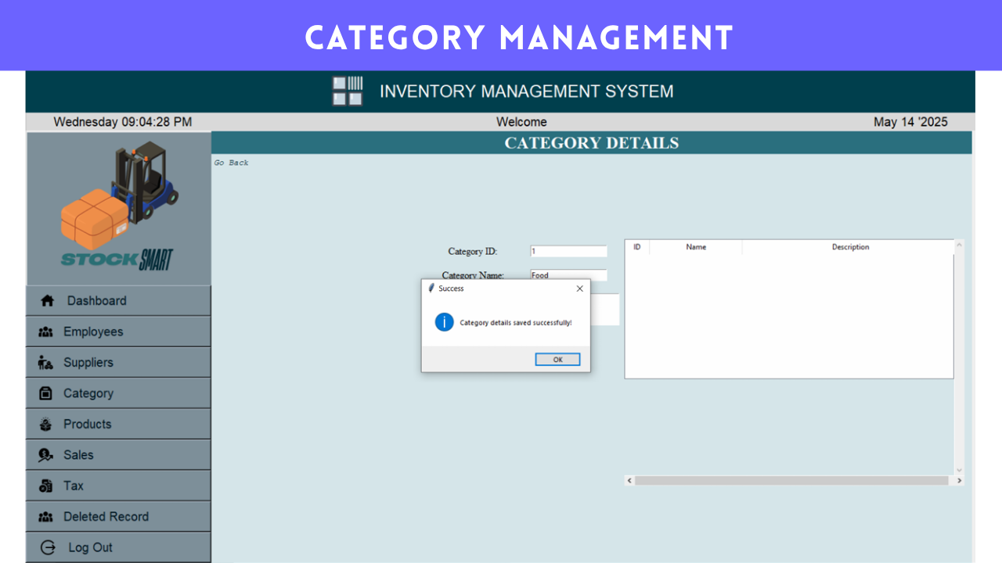The image size is (1002, 563).
Task: Click the Sales icon in sidebar
Action: click(45, 455)
